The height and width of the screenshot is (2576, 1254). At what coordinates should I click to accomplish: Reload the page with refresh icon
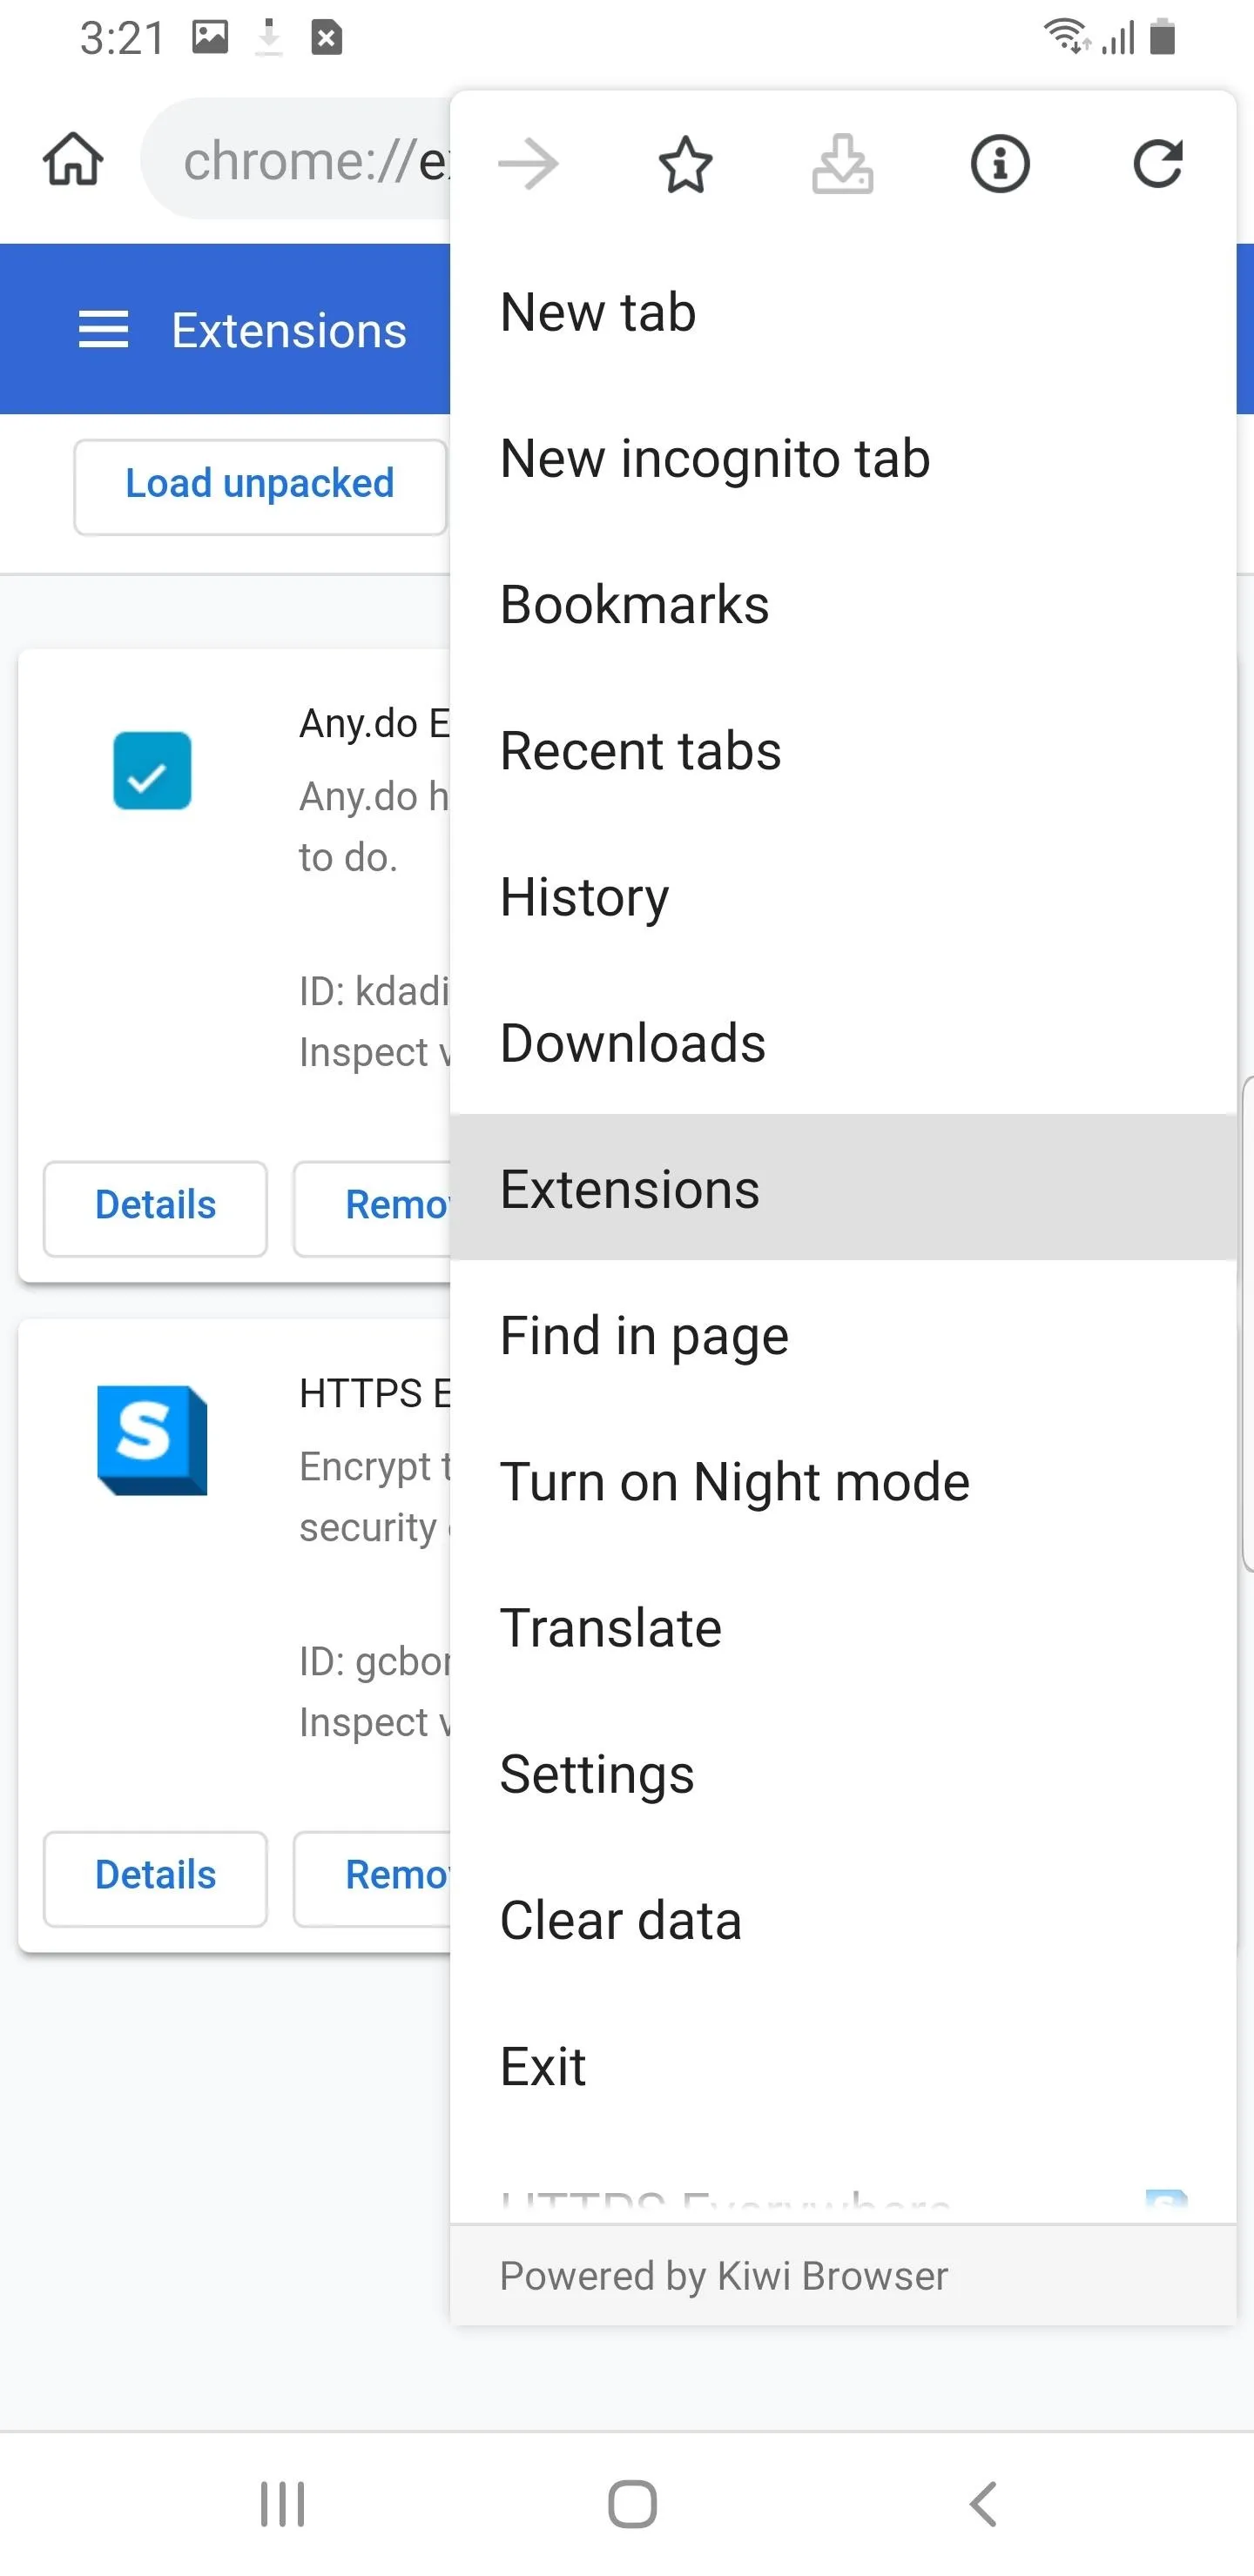click(x=1158, y=164)
